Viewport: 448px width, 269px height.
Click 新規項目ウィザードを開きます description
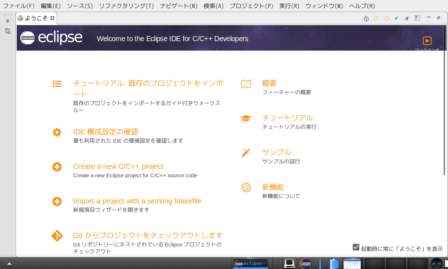point(111,210)
